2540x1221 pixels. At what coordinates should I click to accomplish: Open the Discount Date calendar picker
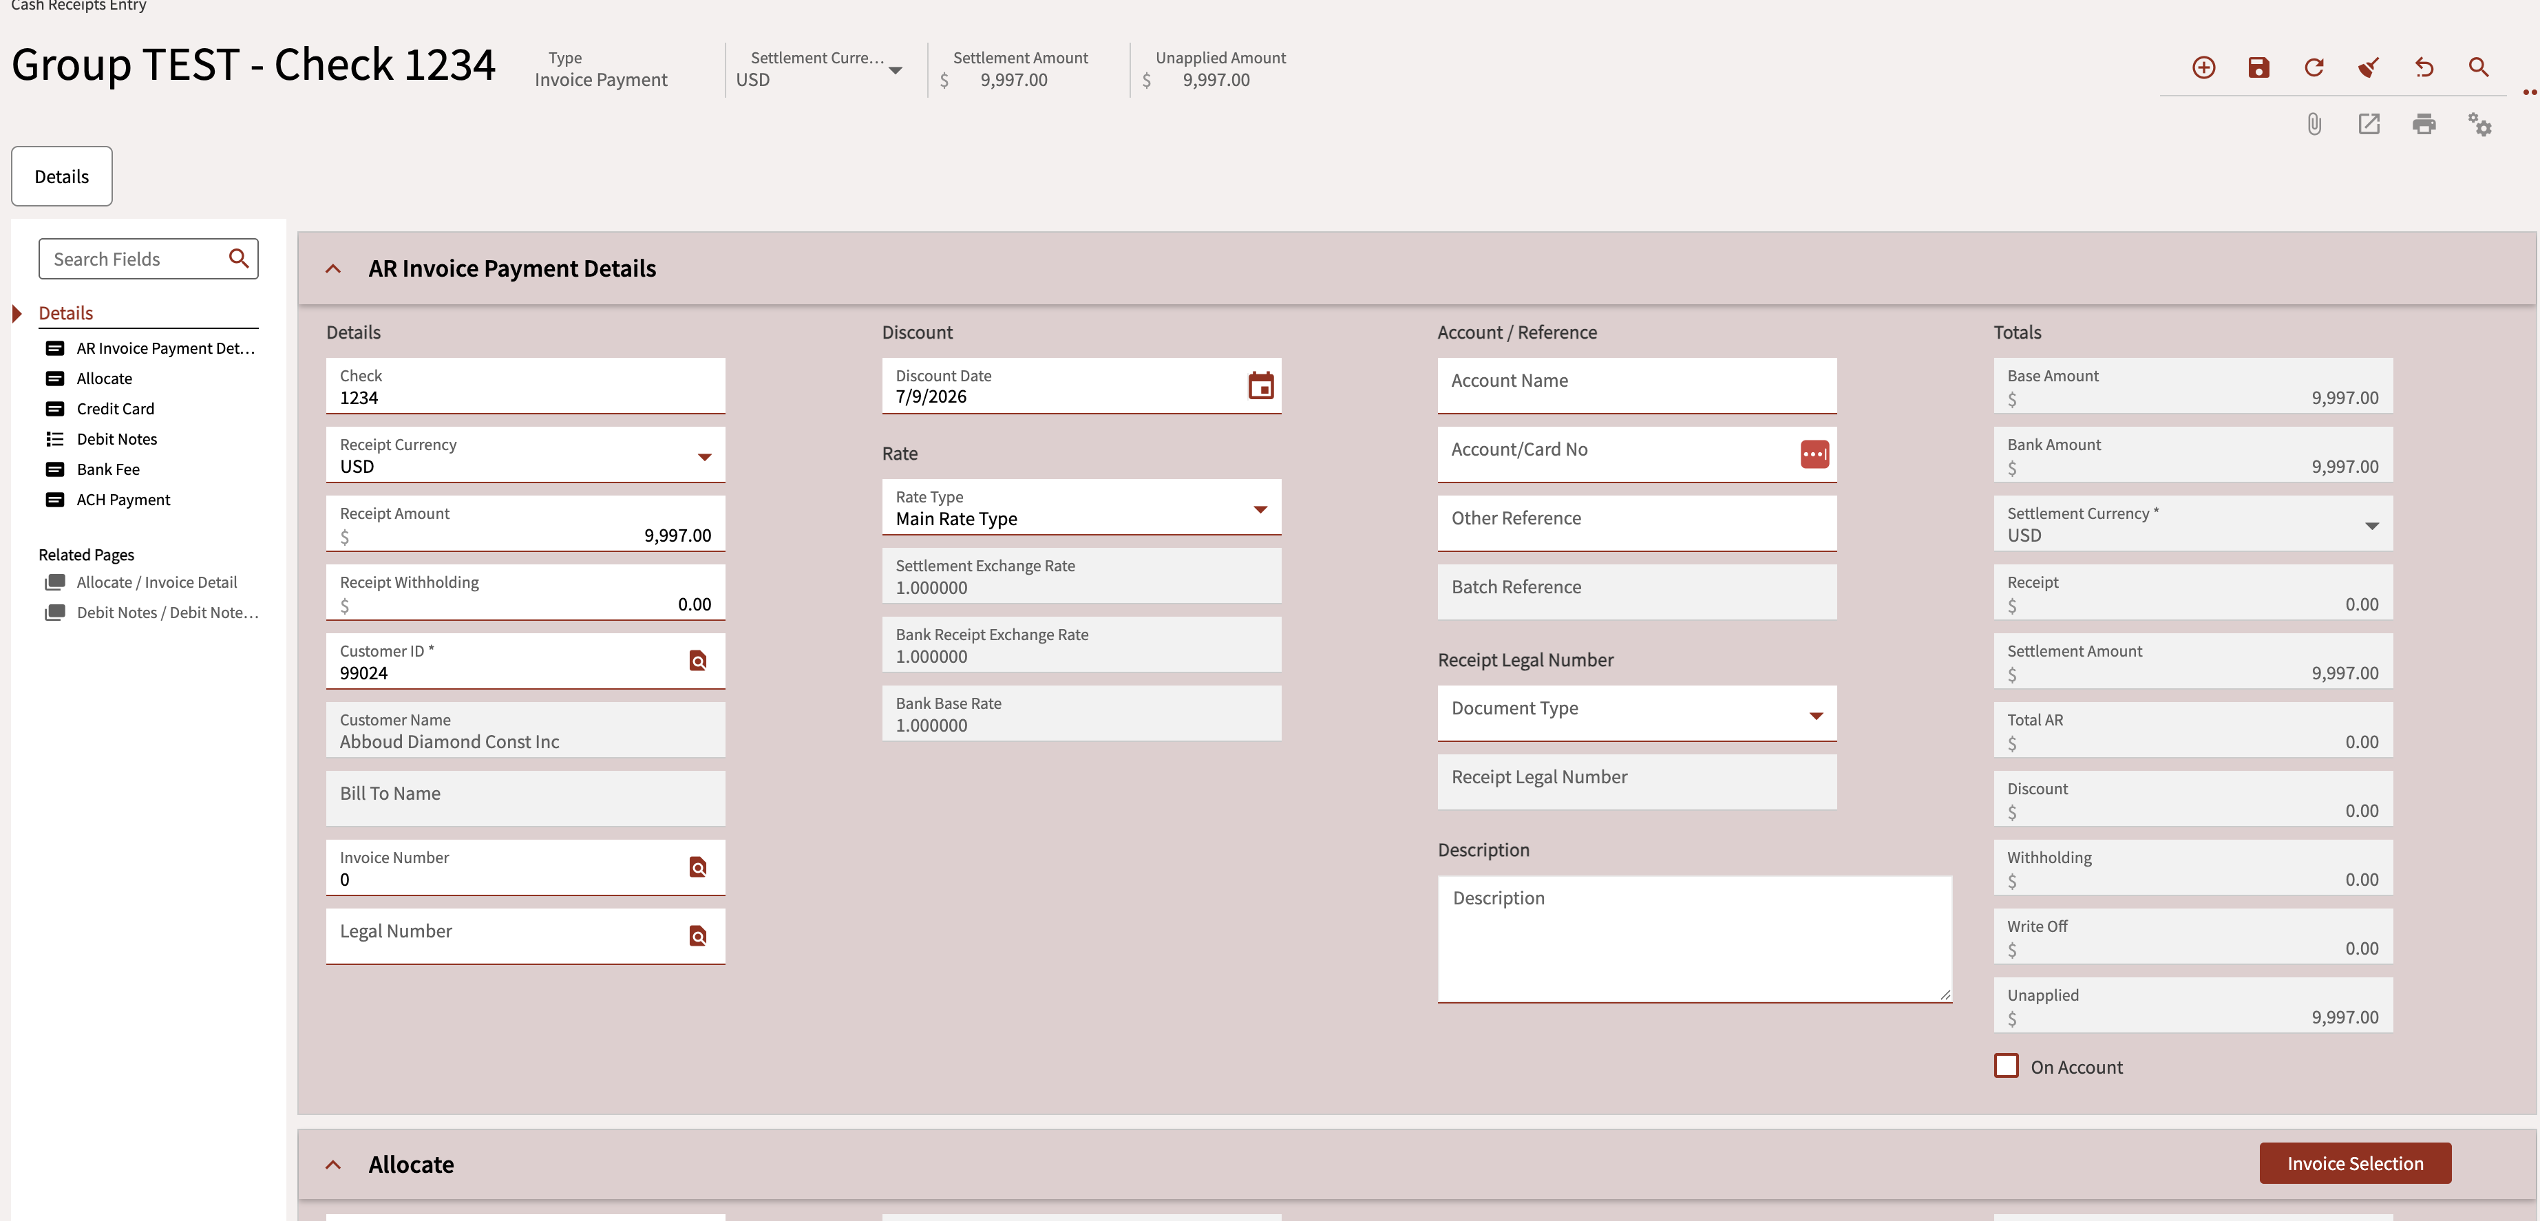[1260, 385]
